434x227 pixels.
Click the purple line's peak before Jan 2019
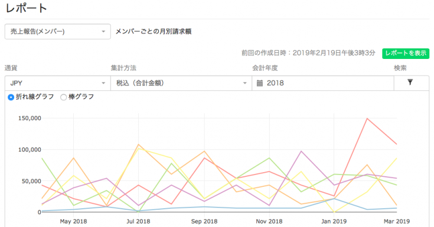pyautogui.click(x=301, y=152)
